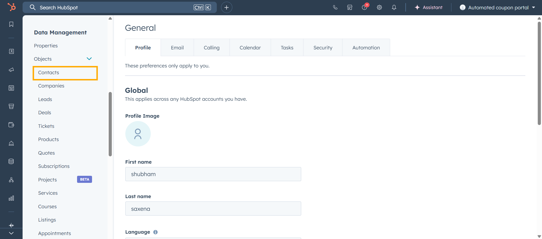Open the Assistant button
The image size is (542, 239).
coord(428,8)
